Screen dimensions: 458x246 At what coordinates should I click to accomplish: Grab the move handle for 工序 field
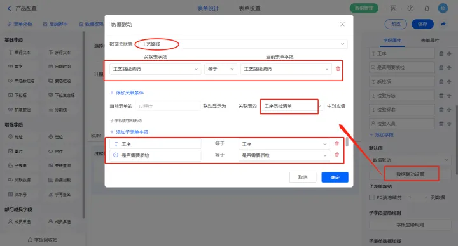[449, 53]
